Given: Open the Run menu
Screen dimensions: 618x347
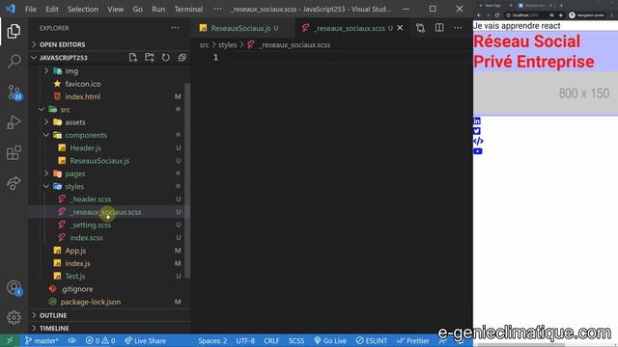Looking at the screenshot, I should tap(158, 9).
